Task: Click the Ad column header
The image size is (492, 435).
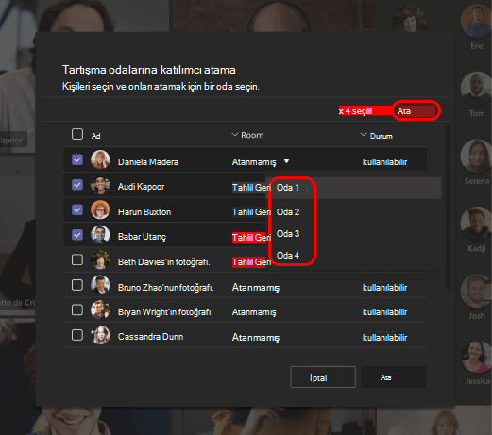Action: pos(95,136)
